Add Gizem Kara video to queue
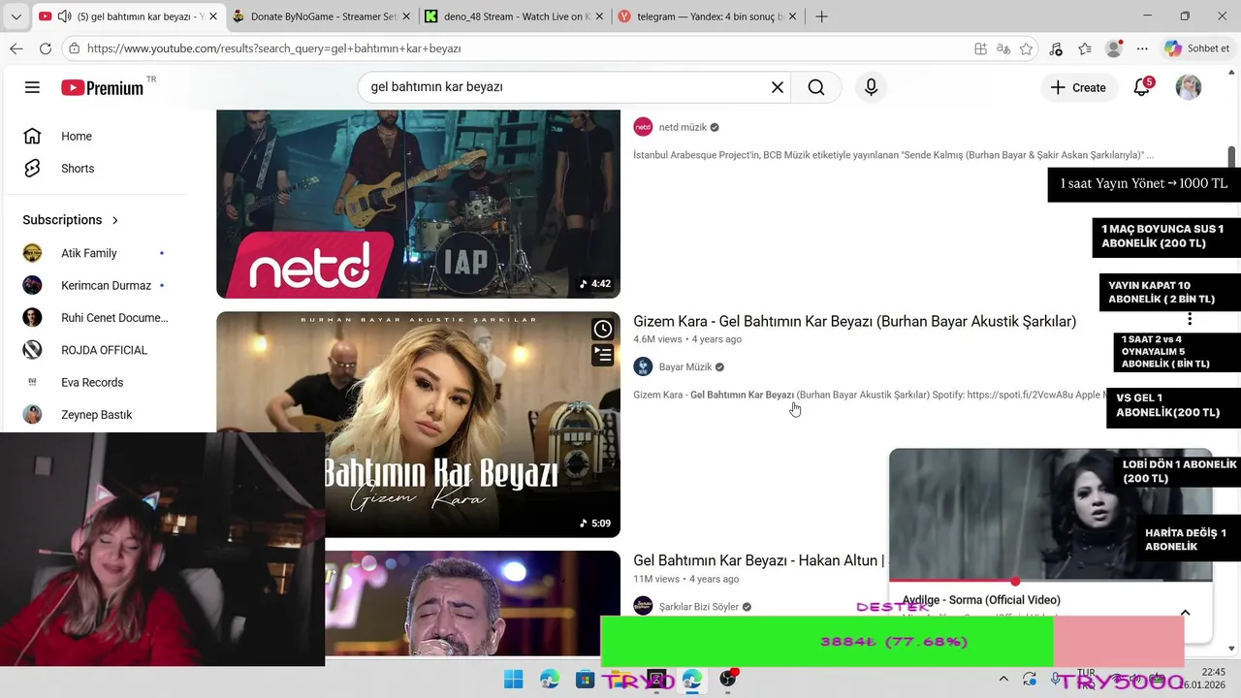The width and height of the screenshot is (1241, 698). (603, 355)
